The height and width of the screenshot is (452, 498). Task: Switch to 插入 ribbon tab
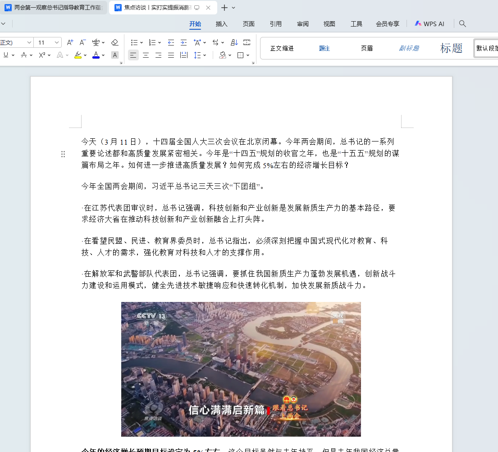pyautogui.click(x=221, y=24)
